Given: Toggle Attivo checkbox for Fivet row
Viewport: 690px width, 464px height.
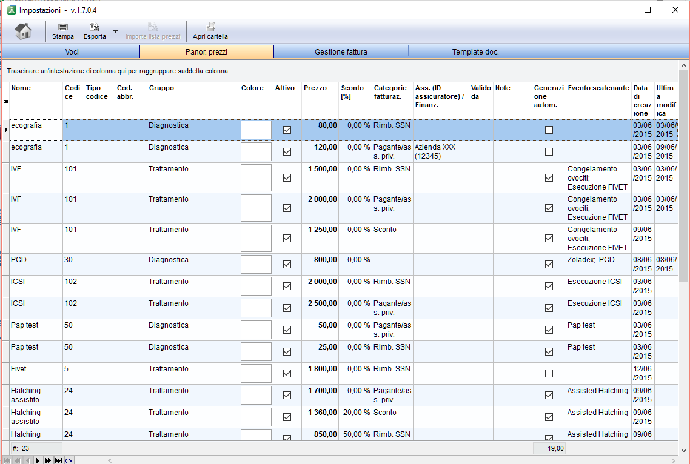Looking at the screenshot, I should point(287,373).
